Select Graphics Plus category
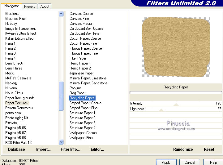The image size is (223, 165). coord(15,19)
